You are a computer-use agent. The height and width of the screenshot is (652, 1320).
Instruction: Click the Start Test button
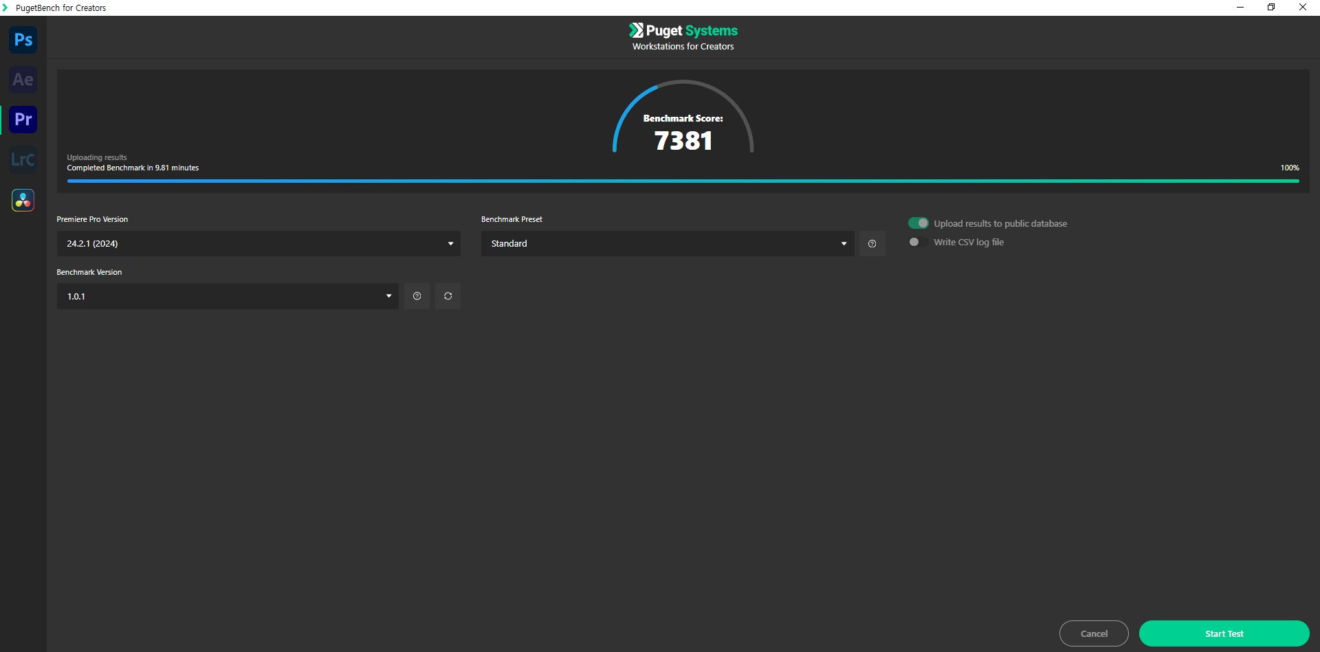(x=1224, y=633)
